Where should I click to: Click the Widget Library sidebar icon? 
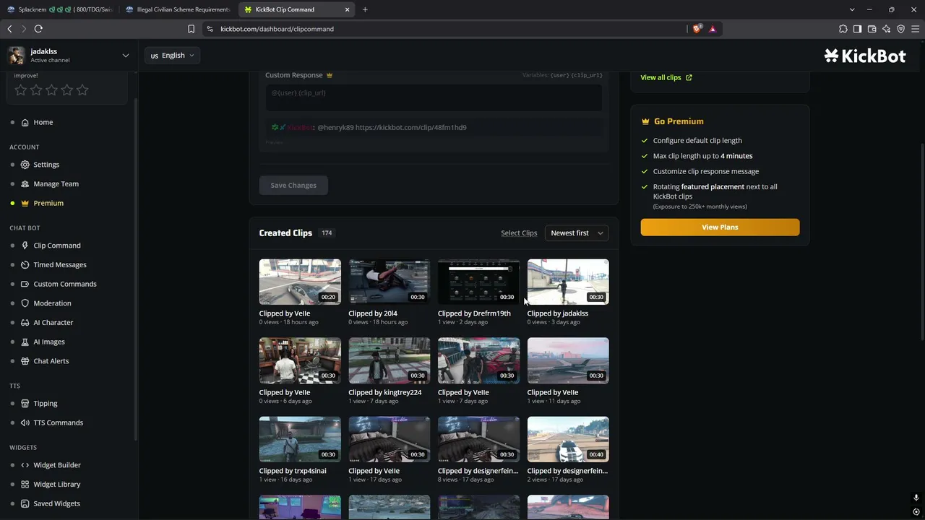(x=25, y=485)
